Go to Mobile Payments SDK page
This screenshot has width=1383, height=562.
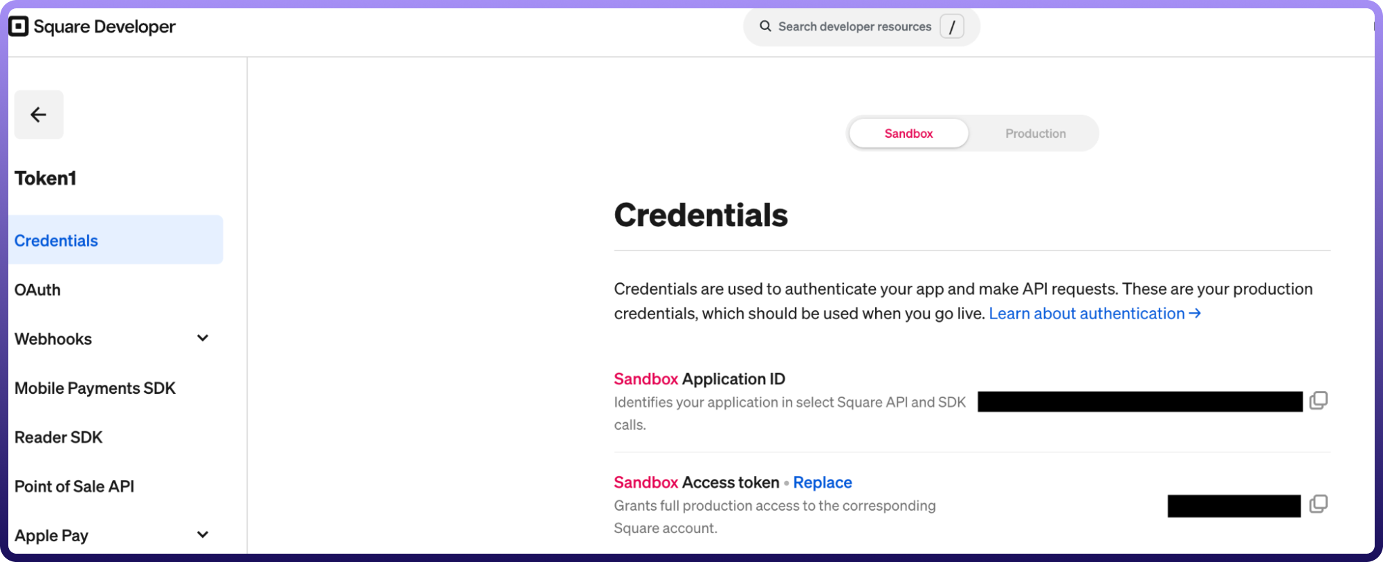coord(95,388)
